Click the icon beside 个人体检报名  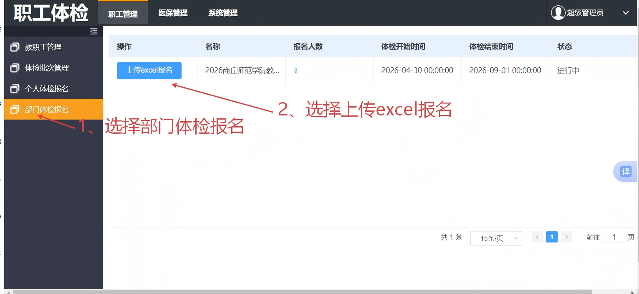tap(15, 88)
